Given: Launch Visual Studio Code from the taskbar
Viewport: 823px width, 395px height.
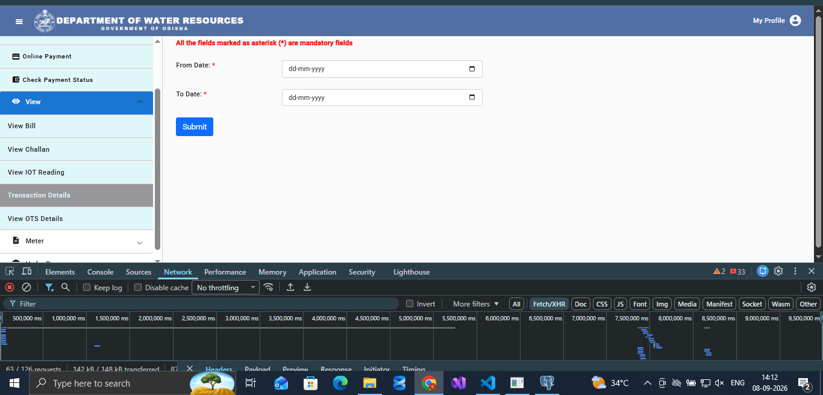Looking at the screenshot, I should point(487,383).
